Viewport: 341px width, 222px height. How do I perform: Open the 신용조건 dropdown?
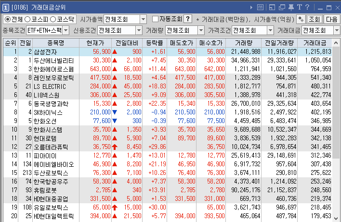point(139,30)
